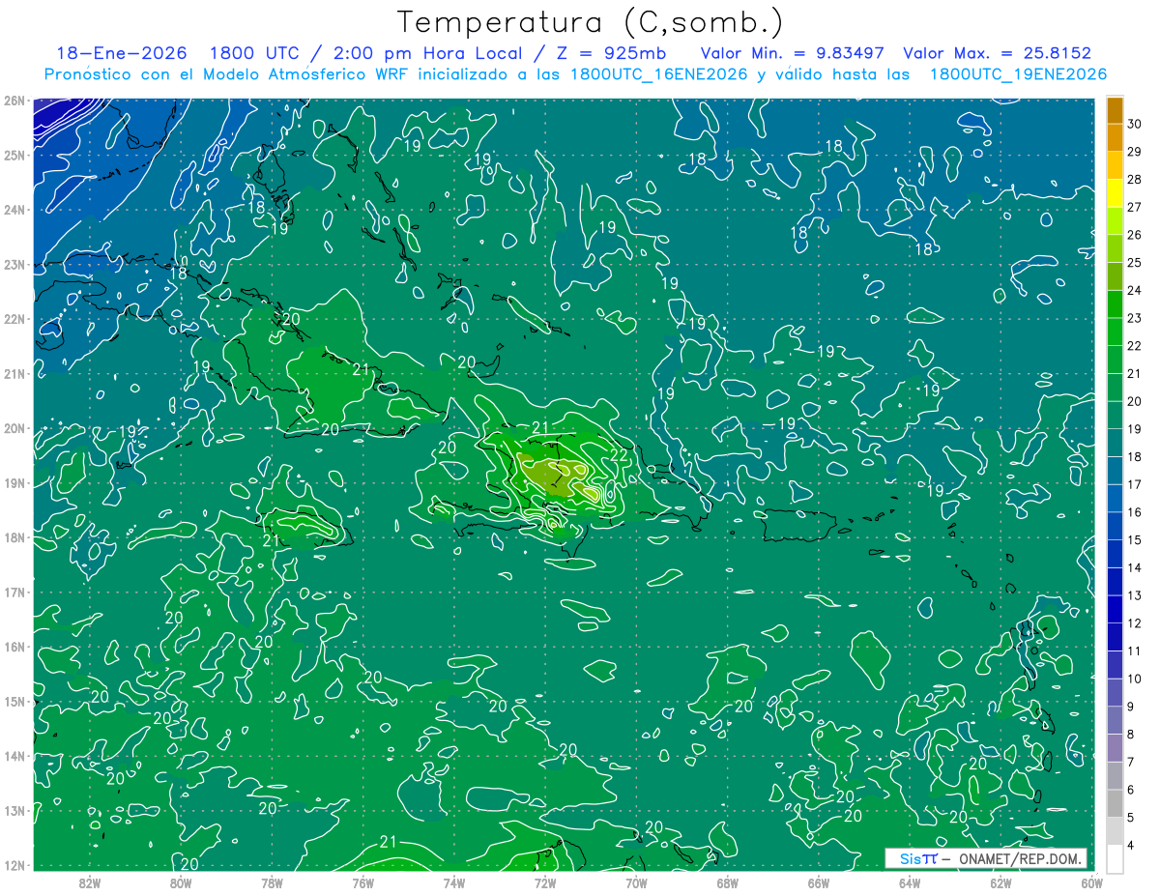Click latitude axis label "14N"
1160x896 pixels.
click(x=14, y=756)
